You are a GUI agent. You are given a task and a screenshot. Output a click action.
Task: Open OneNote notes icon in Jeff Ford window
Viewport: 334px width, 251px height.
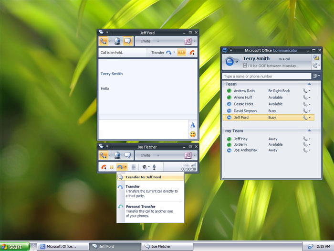coord(188,41)
